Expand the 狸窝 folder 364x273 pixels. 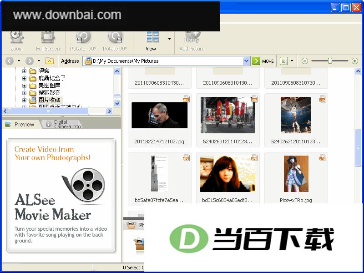tap(24, 71)
